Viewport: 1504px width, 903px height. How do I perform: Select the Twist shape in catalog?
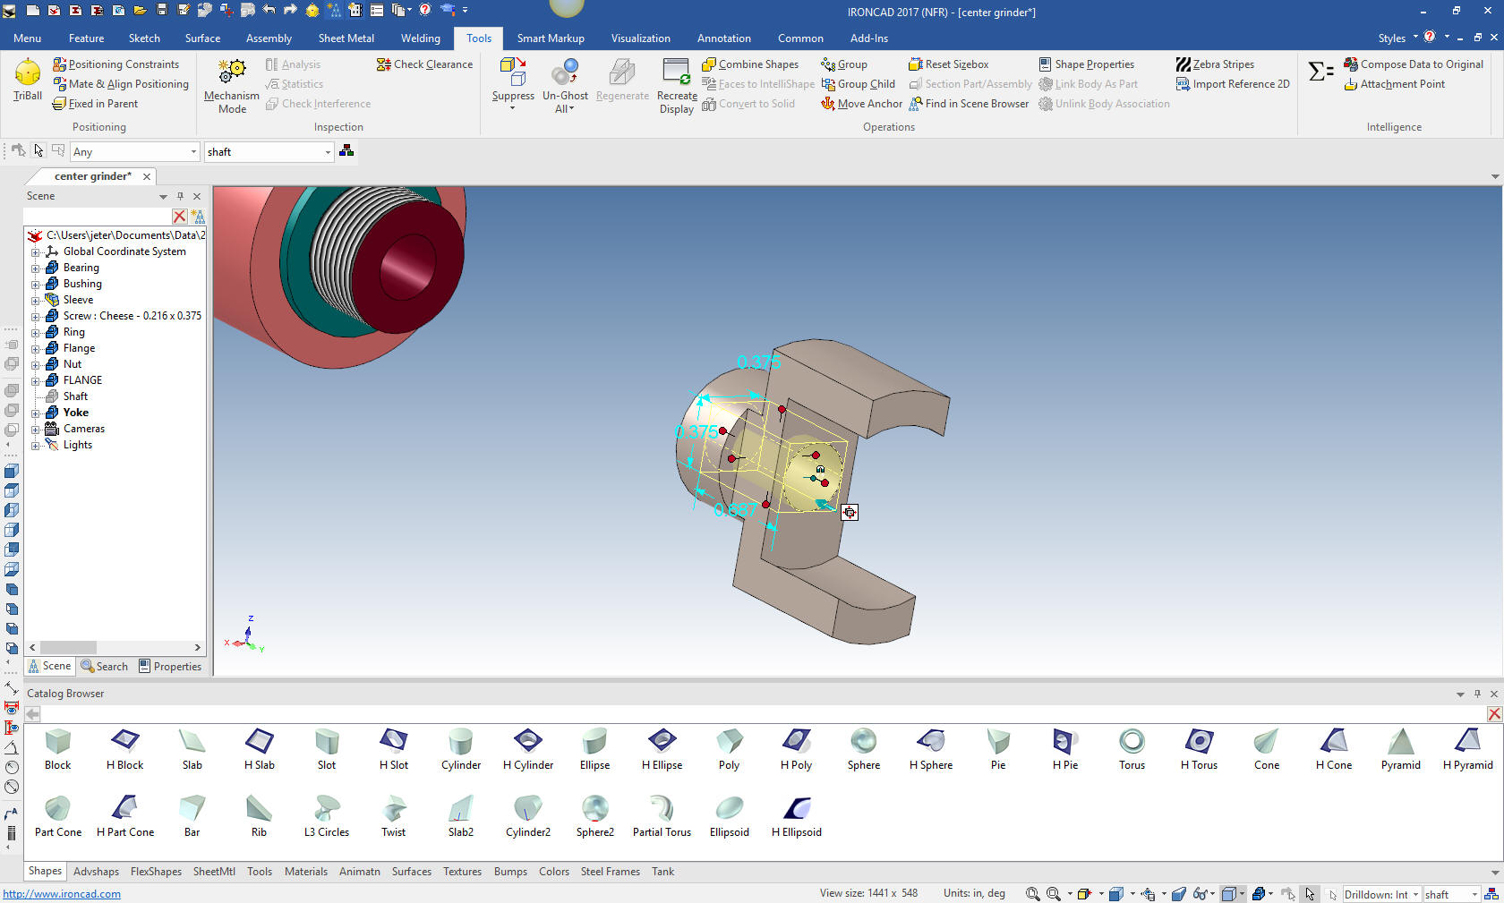(x=393, y=815)
